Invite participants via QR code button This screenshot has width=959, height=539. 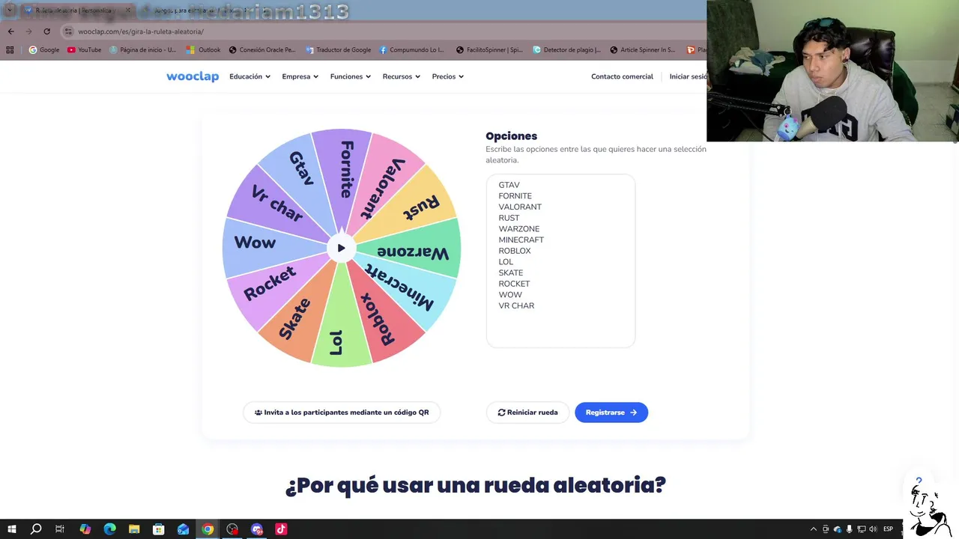[342, 412]
